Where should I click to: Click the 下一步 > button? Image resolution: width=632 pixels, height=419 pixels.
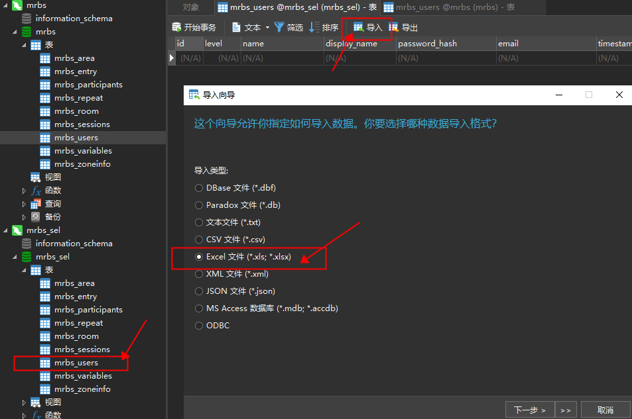click(530, 410)
